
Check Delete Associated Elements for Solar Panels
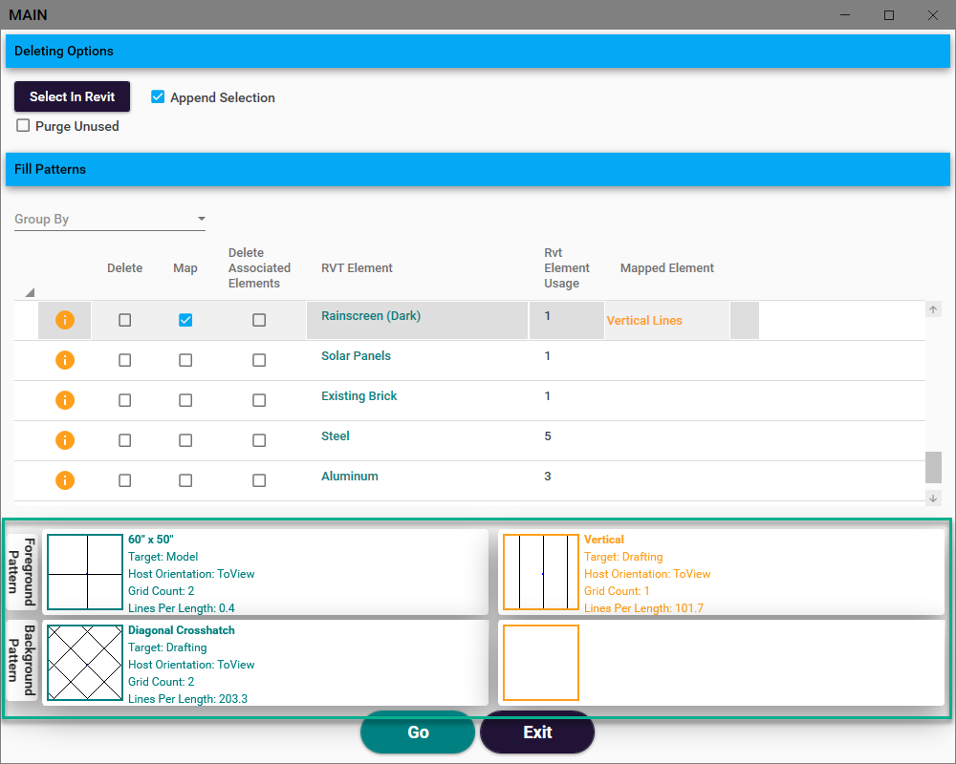pyautogui.click(x=259, y=360)
